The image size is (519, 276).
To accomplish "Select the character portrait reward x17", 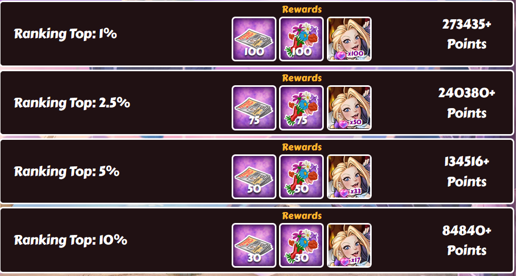I will tap(349, 245).
